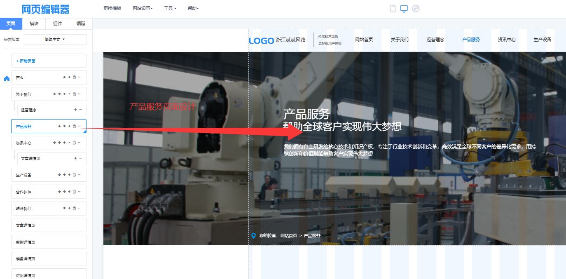566x279 pixels.
Task: Select 关于我们 page in list
Action: 49,94
